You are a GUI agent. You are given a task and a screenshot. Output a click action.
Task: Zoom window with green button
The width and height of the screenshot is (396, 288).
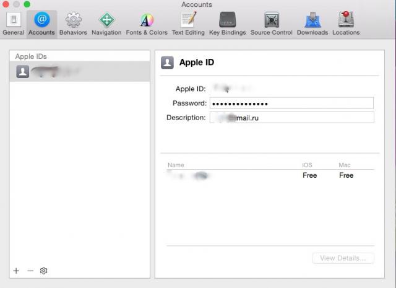[x=27, y=4]
